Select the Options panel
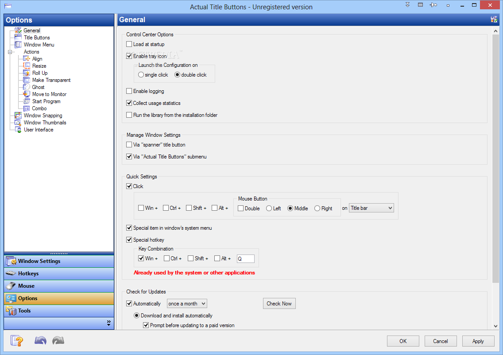 point(59,298)
